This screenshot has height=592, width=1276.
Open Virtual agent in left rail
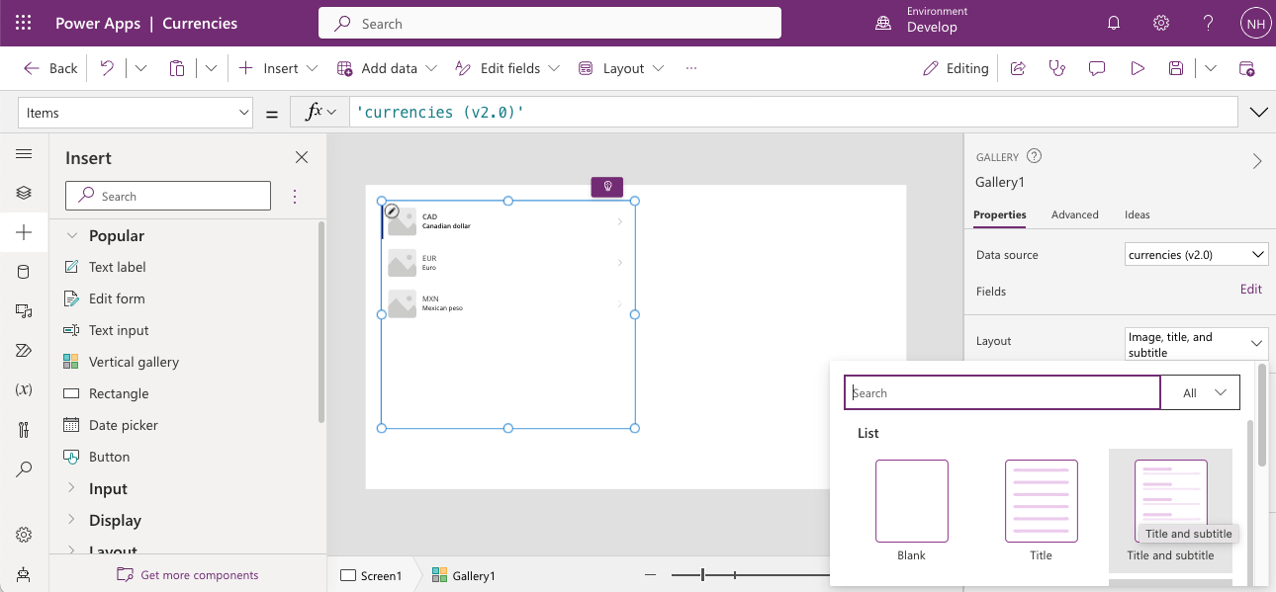point(24,574)
